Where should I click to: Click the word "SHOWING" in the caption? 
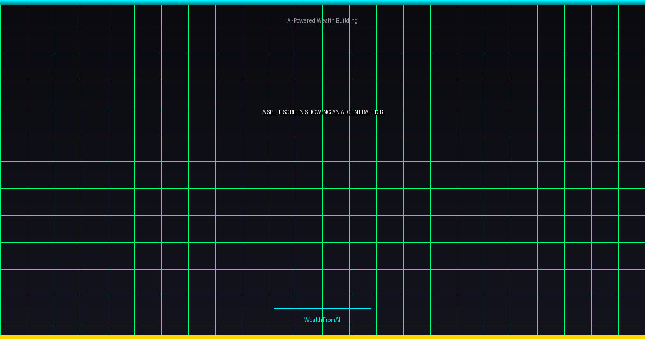click(x=318, y=112)
